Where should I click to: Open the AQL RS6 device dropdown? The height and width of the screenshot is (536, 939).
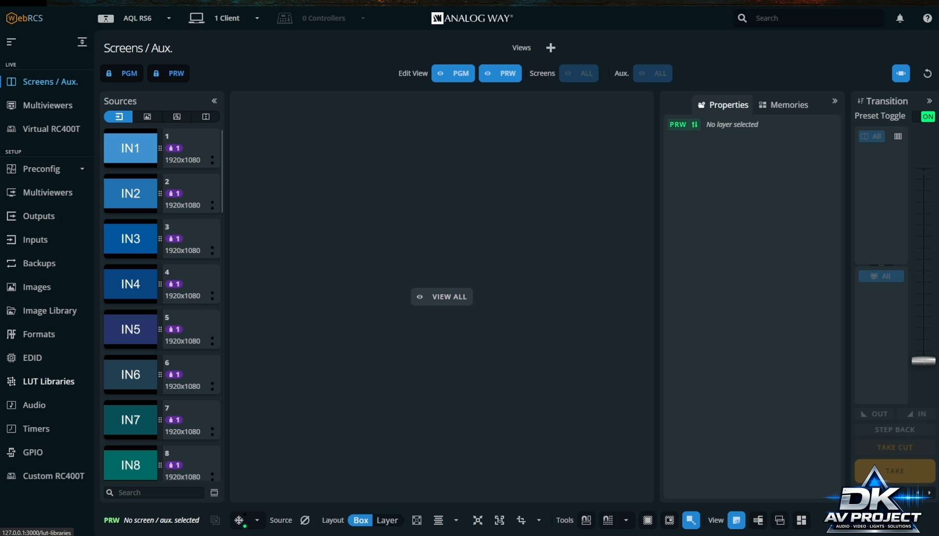169,18
